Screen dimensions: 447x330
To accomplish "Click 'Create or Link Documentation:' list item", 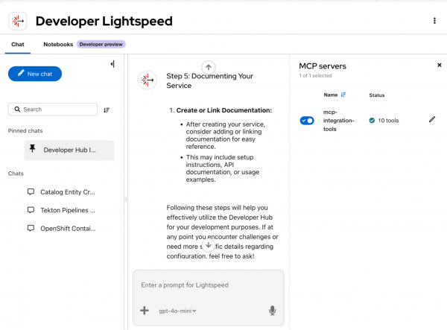I will pyautogui.click(x=223, y=110).
